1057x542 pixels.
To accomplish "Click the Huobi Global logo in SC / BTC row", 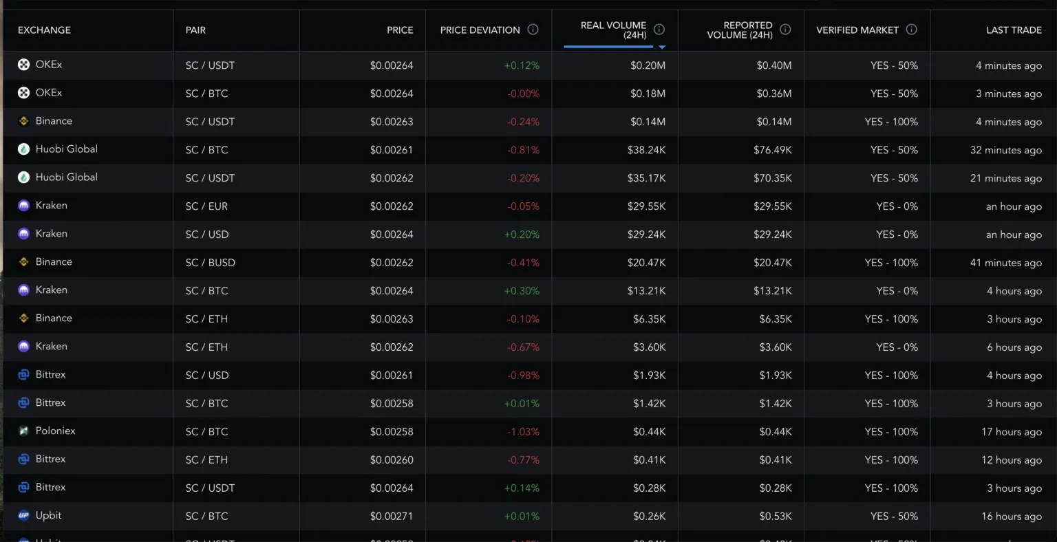I will pyautogui.click(x=23, y=149).
